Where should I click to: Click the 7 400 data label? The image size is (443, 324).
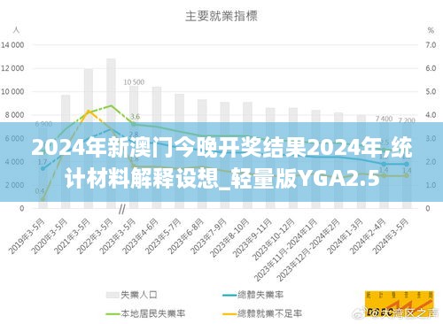pos(384,119)
